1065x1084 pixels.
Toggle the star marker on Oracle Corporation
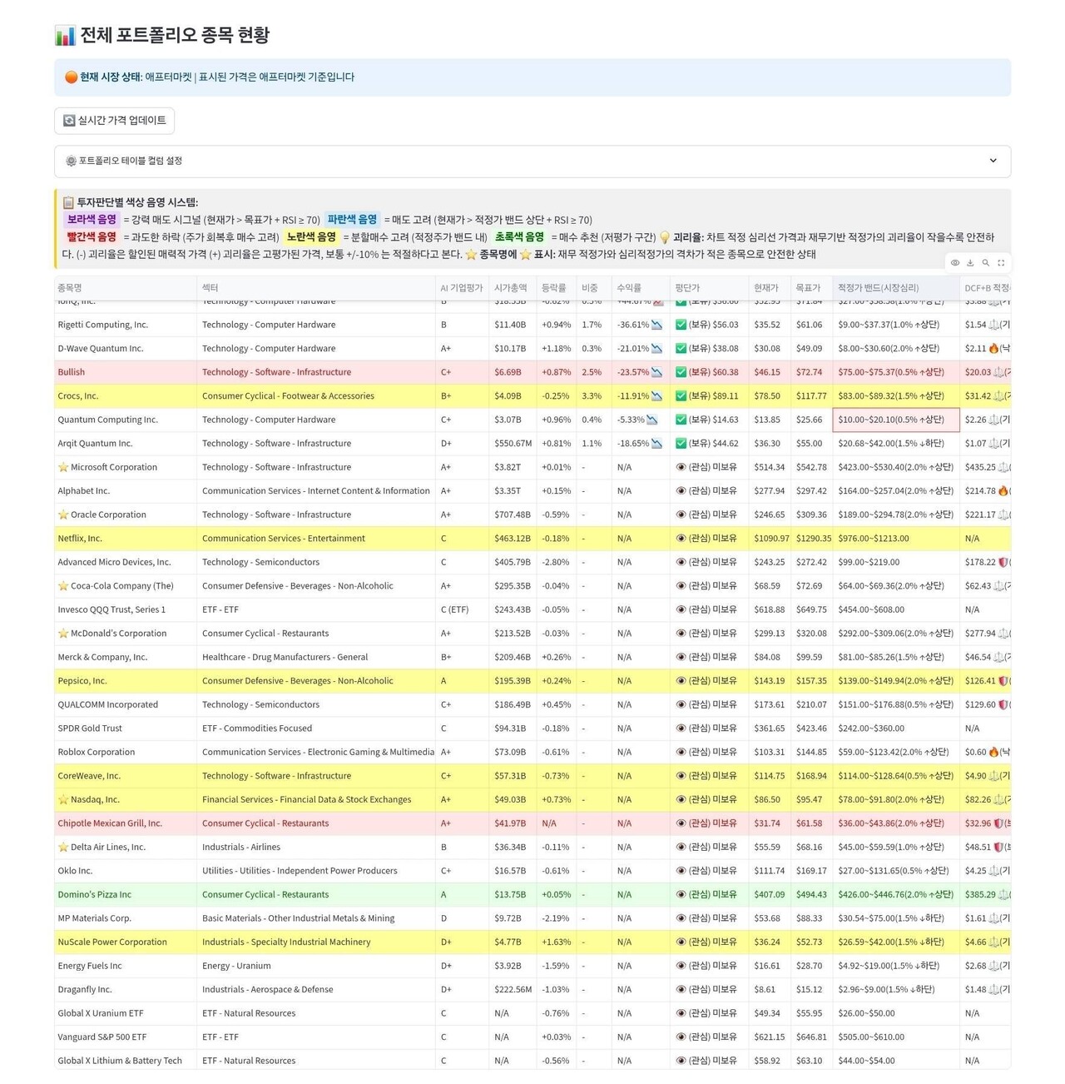[x=64, y=515]
